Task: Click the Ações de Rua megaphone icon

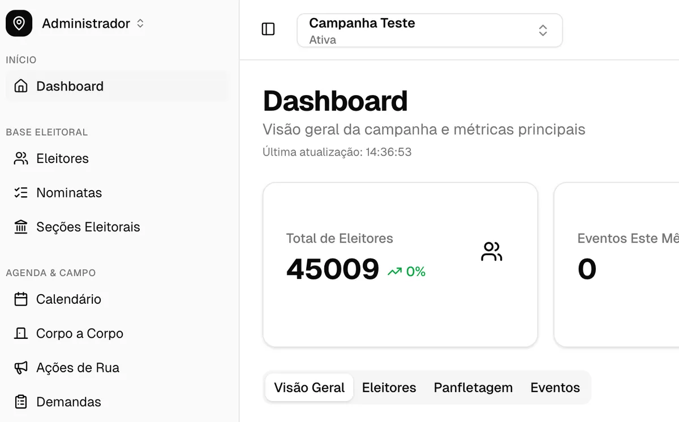Action: click(x=21, y=368)
